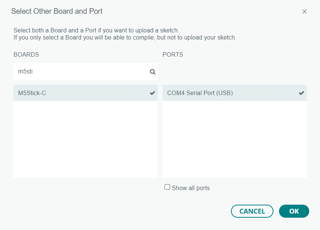Click the 'COM4 Serial Port' name text
The width and height of the screenshot is (320, 230).
pyautogui.click(x=200, y=93)
